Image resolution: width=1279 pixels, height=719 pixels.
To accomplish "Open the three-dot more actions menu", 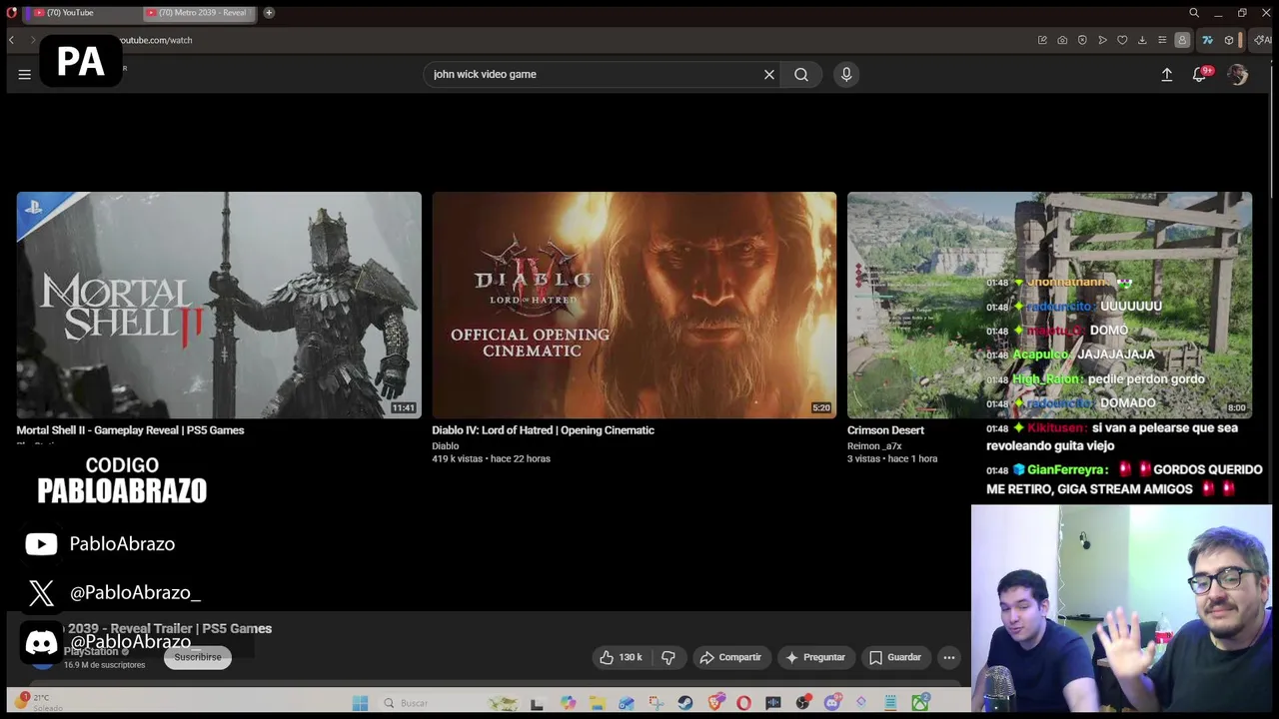I will 949,657.
